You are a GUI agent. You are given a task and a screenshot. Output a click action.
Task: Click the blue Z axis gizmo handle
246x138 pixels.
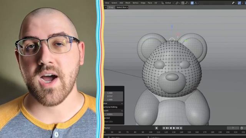pos(172,27)
